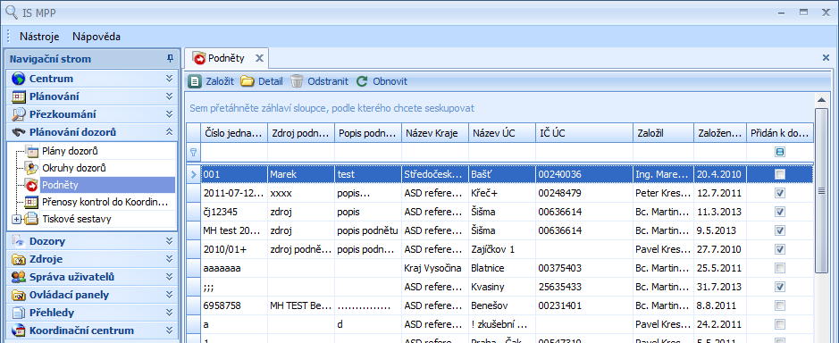
Task: Collapse the Plánování dozorů group chevron
Action: point(169,132)
